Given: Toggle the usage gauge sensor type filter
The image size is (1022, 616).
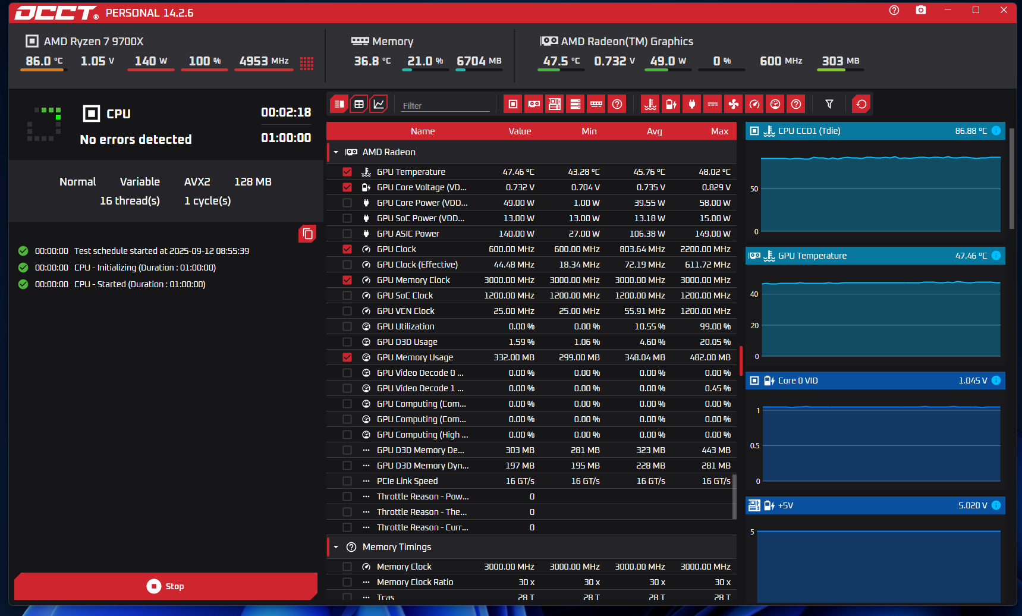Looking at the screenshot, I should [775, 104].
